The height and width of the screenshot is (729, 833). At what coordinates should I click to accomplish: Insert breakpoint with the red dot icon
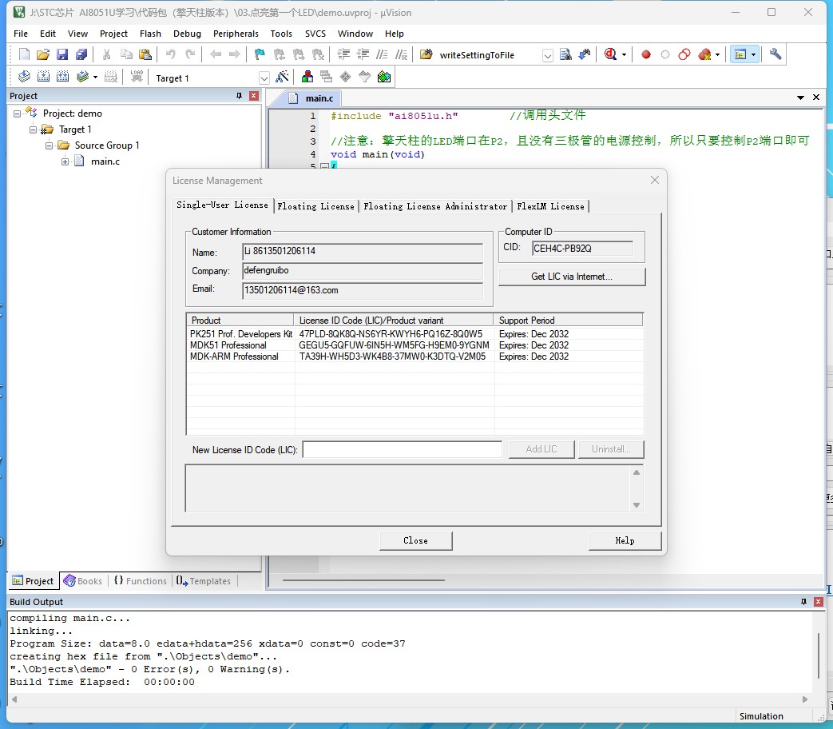646,54
